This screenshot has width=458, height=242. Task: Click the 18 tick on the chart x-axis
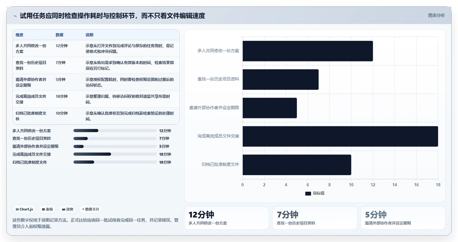(x=438, y=185)
